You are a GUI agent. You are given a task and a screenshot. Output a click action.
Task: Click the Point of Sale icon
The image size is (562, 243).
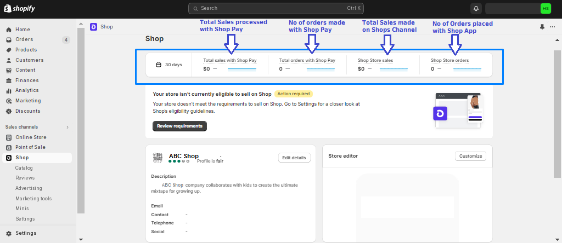pos(9,147)
